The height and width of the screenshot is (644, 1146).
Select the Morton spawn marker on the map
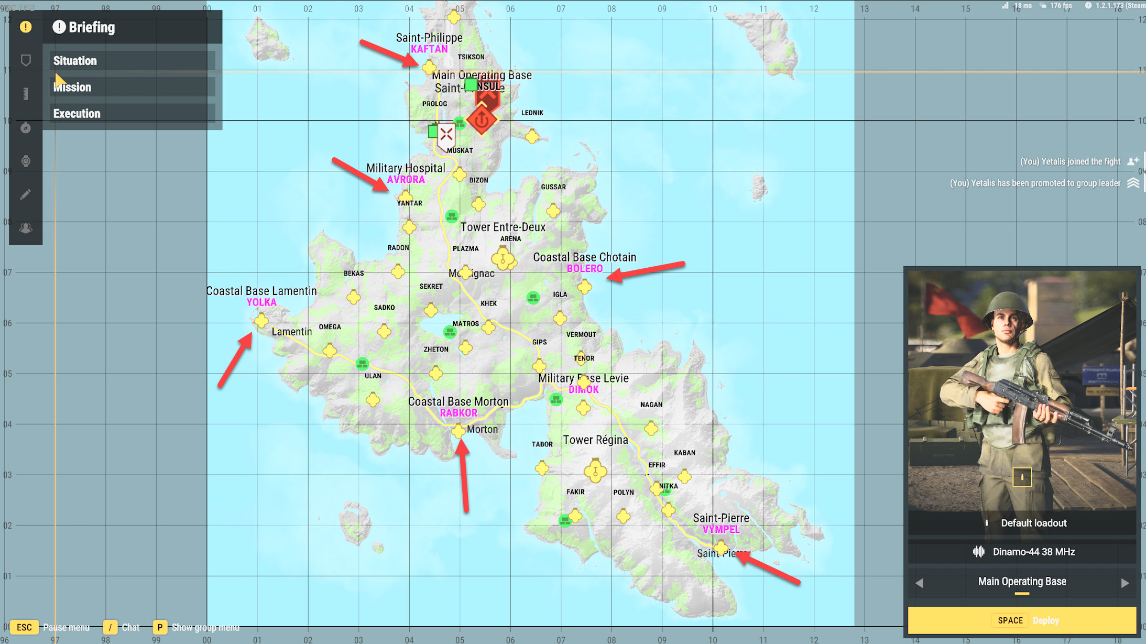click(x=458, y=432)
